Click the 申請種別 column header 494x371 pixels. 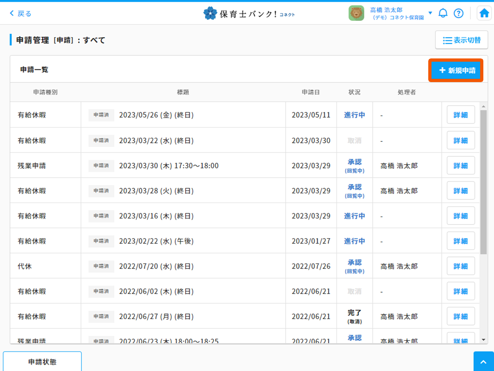point(45,92)
